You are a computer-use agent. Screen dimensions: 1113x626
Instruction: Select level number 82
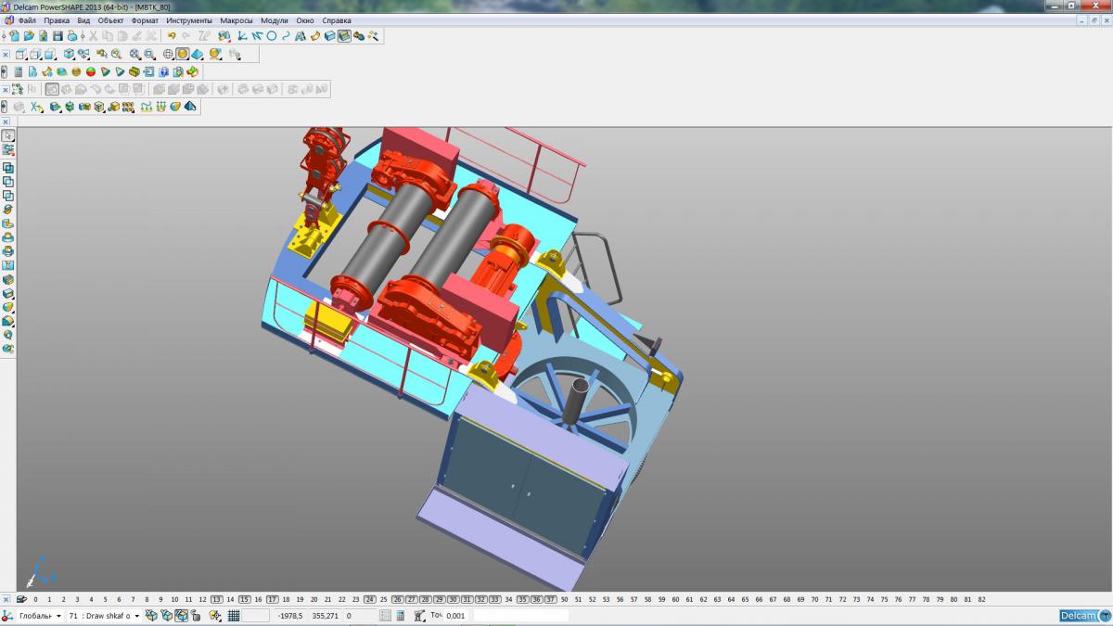(x=981, y=599)
